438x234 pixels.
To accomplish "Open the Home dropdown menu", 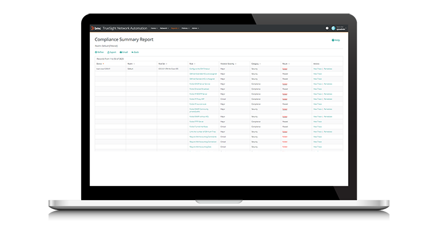I will point(154,27).
